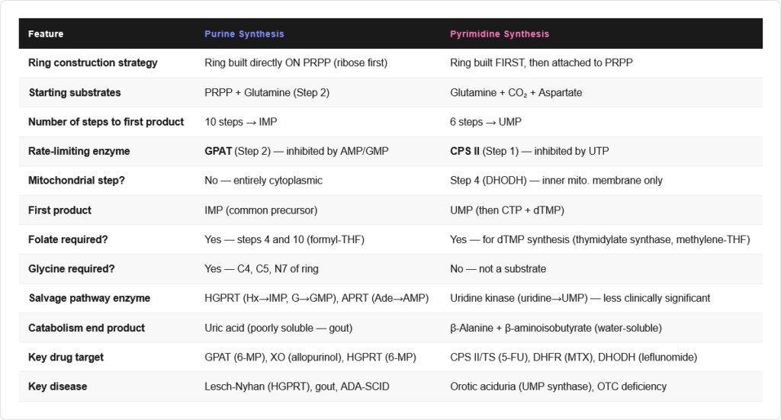Click the '6 steps → UMP' cell
This screenshot has width=781, height=420.
486,122
